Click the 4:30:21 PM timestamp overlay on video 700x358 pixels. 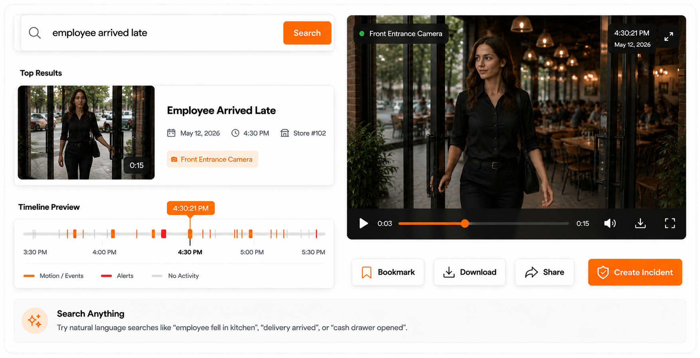pos(632,33)
